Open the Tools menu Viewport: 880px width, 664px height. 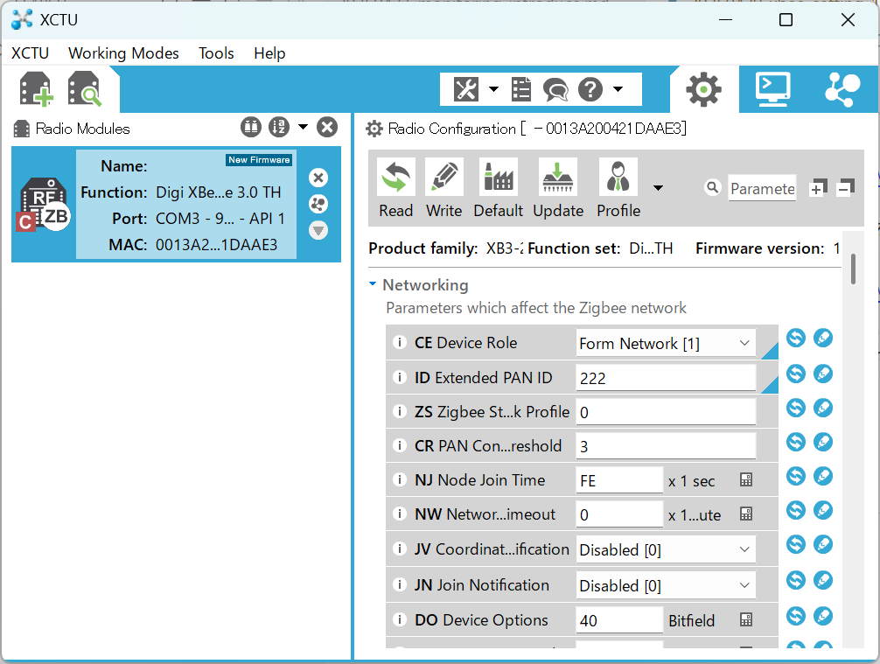coord(216,53)
